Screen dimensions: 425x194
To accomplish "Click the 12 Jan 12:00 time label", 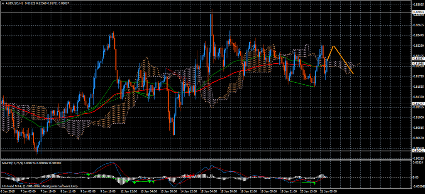I will pyautogui.click(x=129, y=192).
